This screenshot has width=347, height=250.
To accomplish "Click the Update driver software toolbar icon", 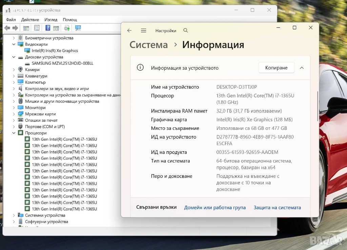I will [x=67, y=28].
